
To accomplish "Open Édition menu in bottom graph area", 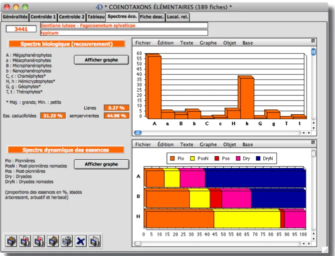I will click(166, 144).
